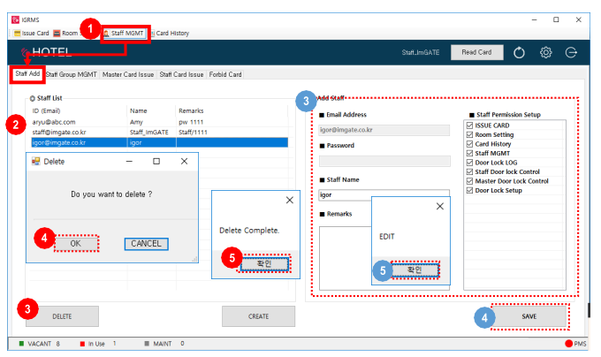This screenshot has height=357, width=601.
Task: Click the Email Address input field
Action: click(384, 130)
